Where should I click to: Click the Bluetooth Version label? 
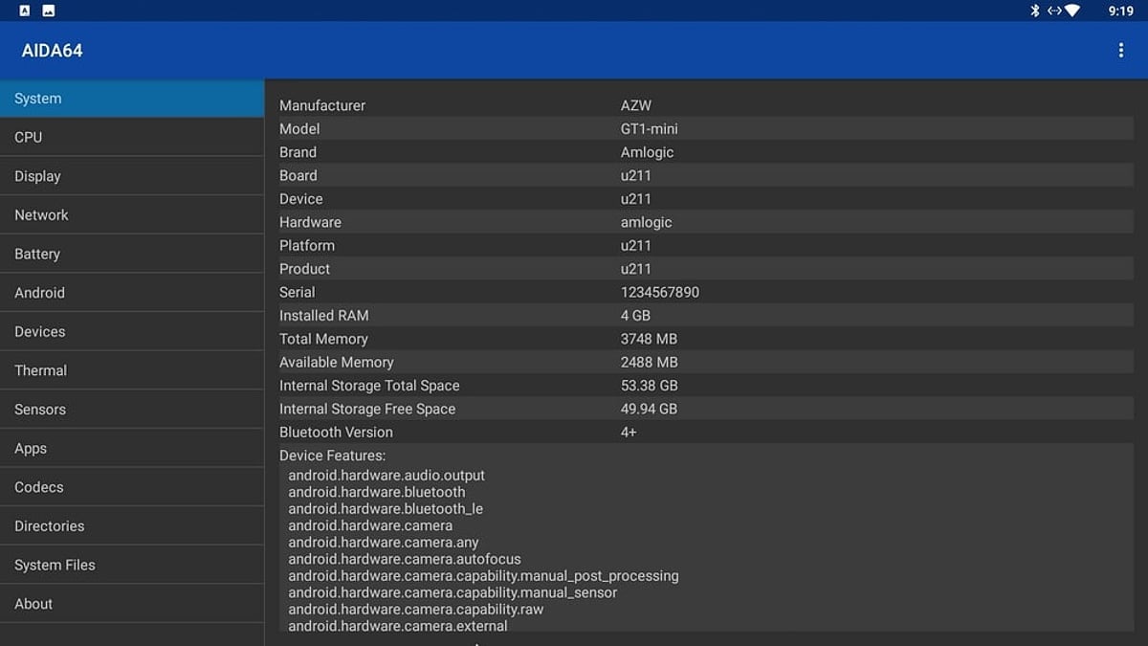point(336,433)
